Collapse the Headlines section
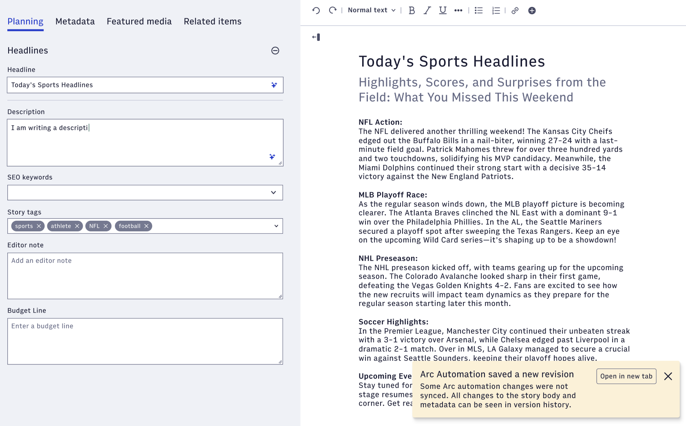 (x=275, y=51)
